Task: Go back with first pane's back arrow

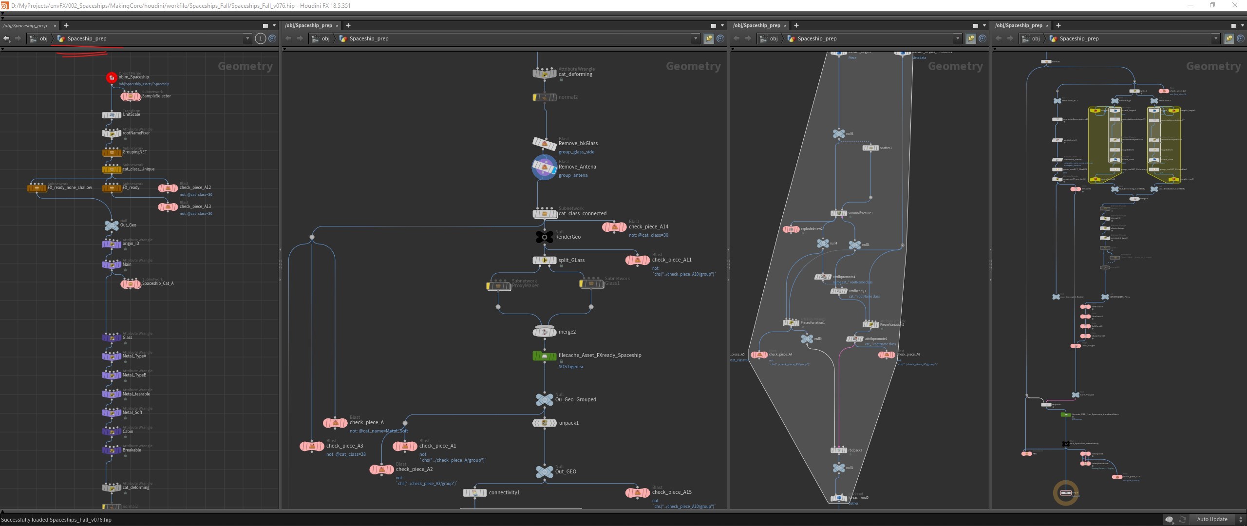Action: [6, 38]
